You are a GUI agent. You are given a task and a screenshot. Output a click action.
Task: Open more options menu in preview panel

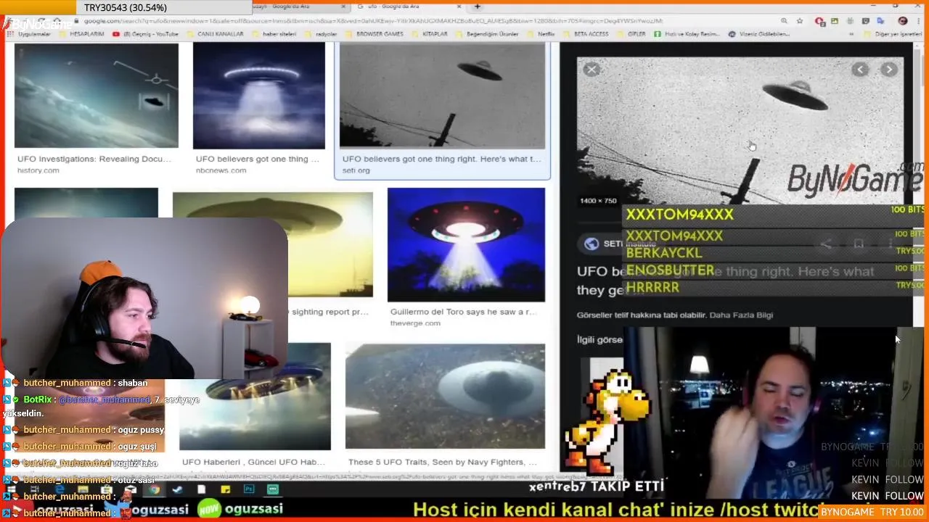(891, 244)
